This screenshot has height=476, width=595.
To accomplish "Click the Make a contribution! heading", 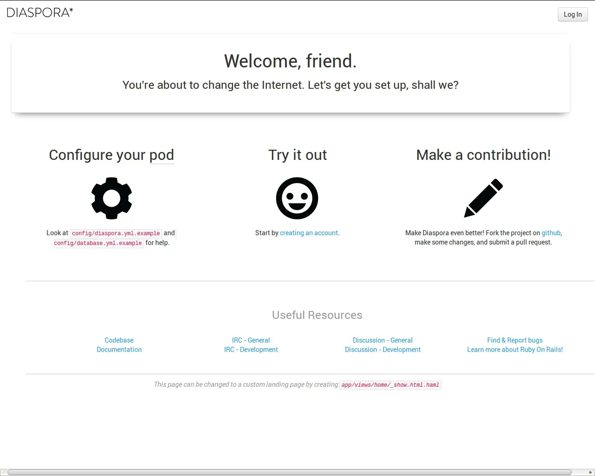I will (x=483, y=155).
